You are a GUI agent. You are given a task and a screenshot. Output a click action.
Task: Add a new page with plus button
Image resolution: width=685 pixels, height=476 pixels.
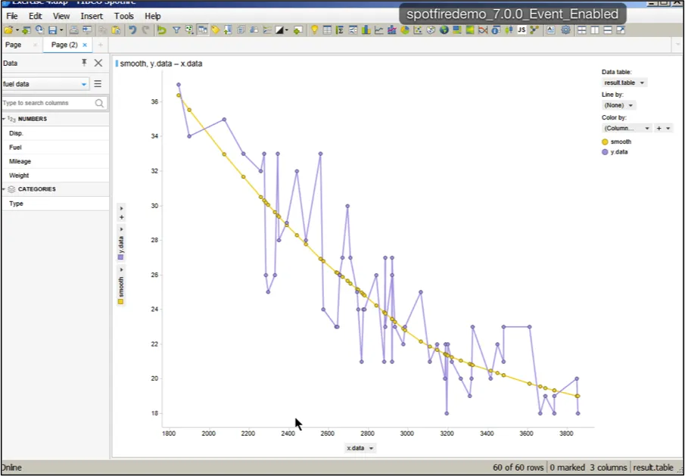(x=101, y=45)
